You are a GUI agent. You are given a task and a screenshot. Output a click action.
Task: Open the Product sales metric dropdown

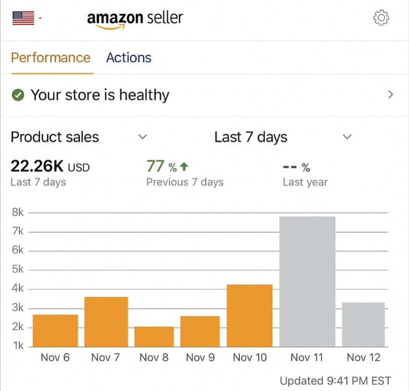pos(142,137)
